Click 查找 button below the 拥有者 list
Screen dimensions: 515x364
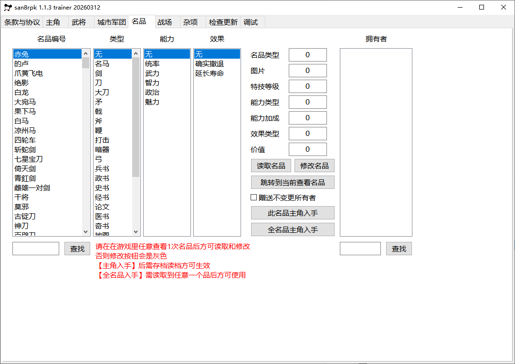(x=399, y=249)
